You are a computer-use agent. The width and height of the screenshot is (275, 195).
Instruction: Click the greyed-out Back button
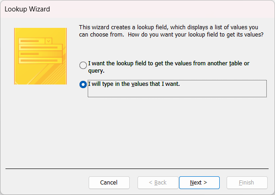(x=158, y=182)
